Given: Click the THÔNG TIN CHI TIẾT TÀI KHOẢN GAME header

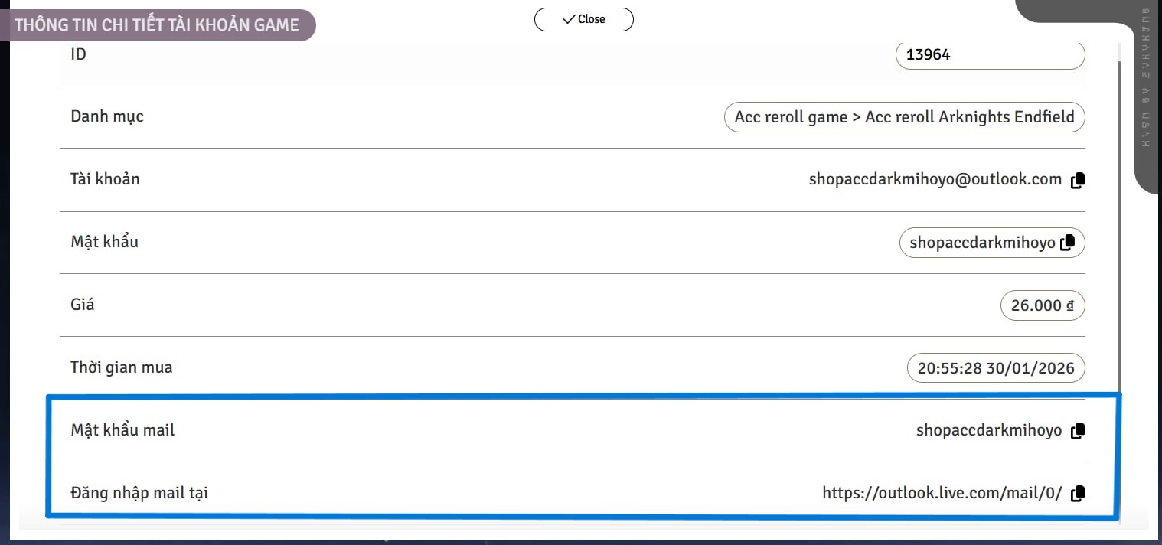Looking at the screenshot, I should (x=157, y=24).
